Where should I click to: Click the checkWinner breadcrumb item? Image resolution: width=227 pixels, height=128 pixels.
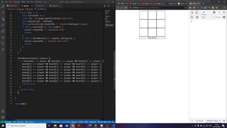(x=40, y=9)
